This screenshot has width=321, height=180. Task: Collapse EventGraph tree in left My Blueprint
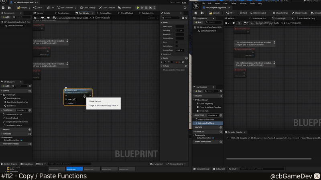tap(2, 95)
